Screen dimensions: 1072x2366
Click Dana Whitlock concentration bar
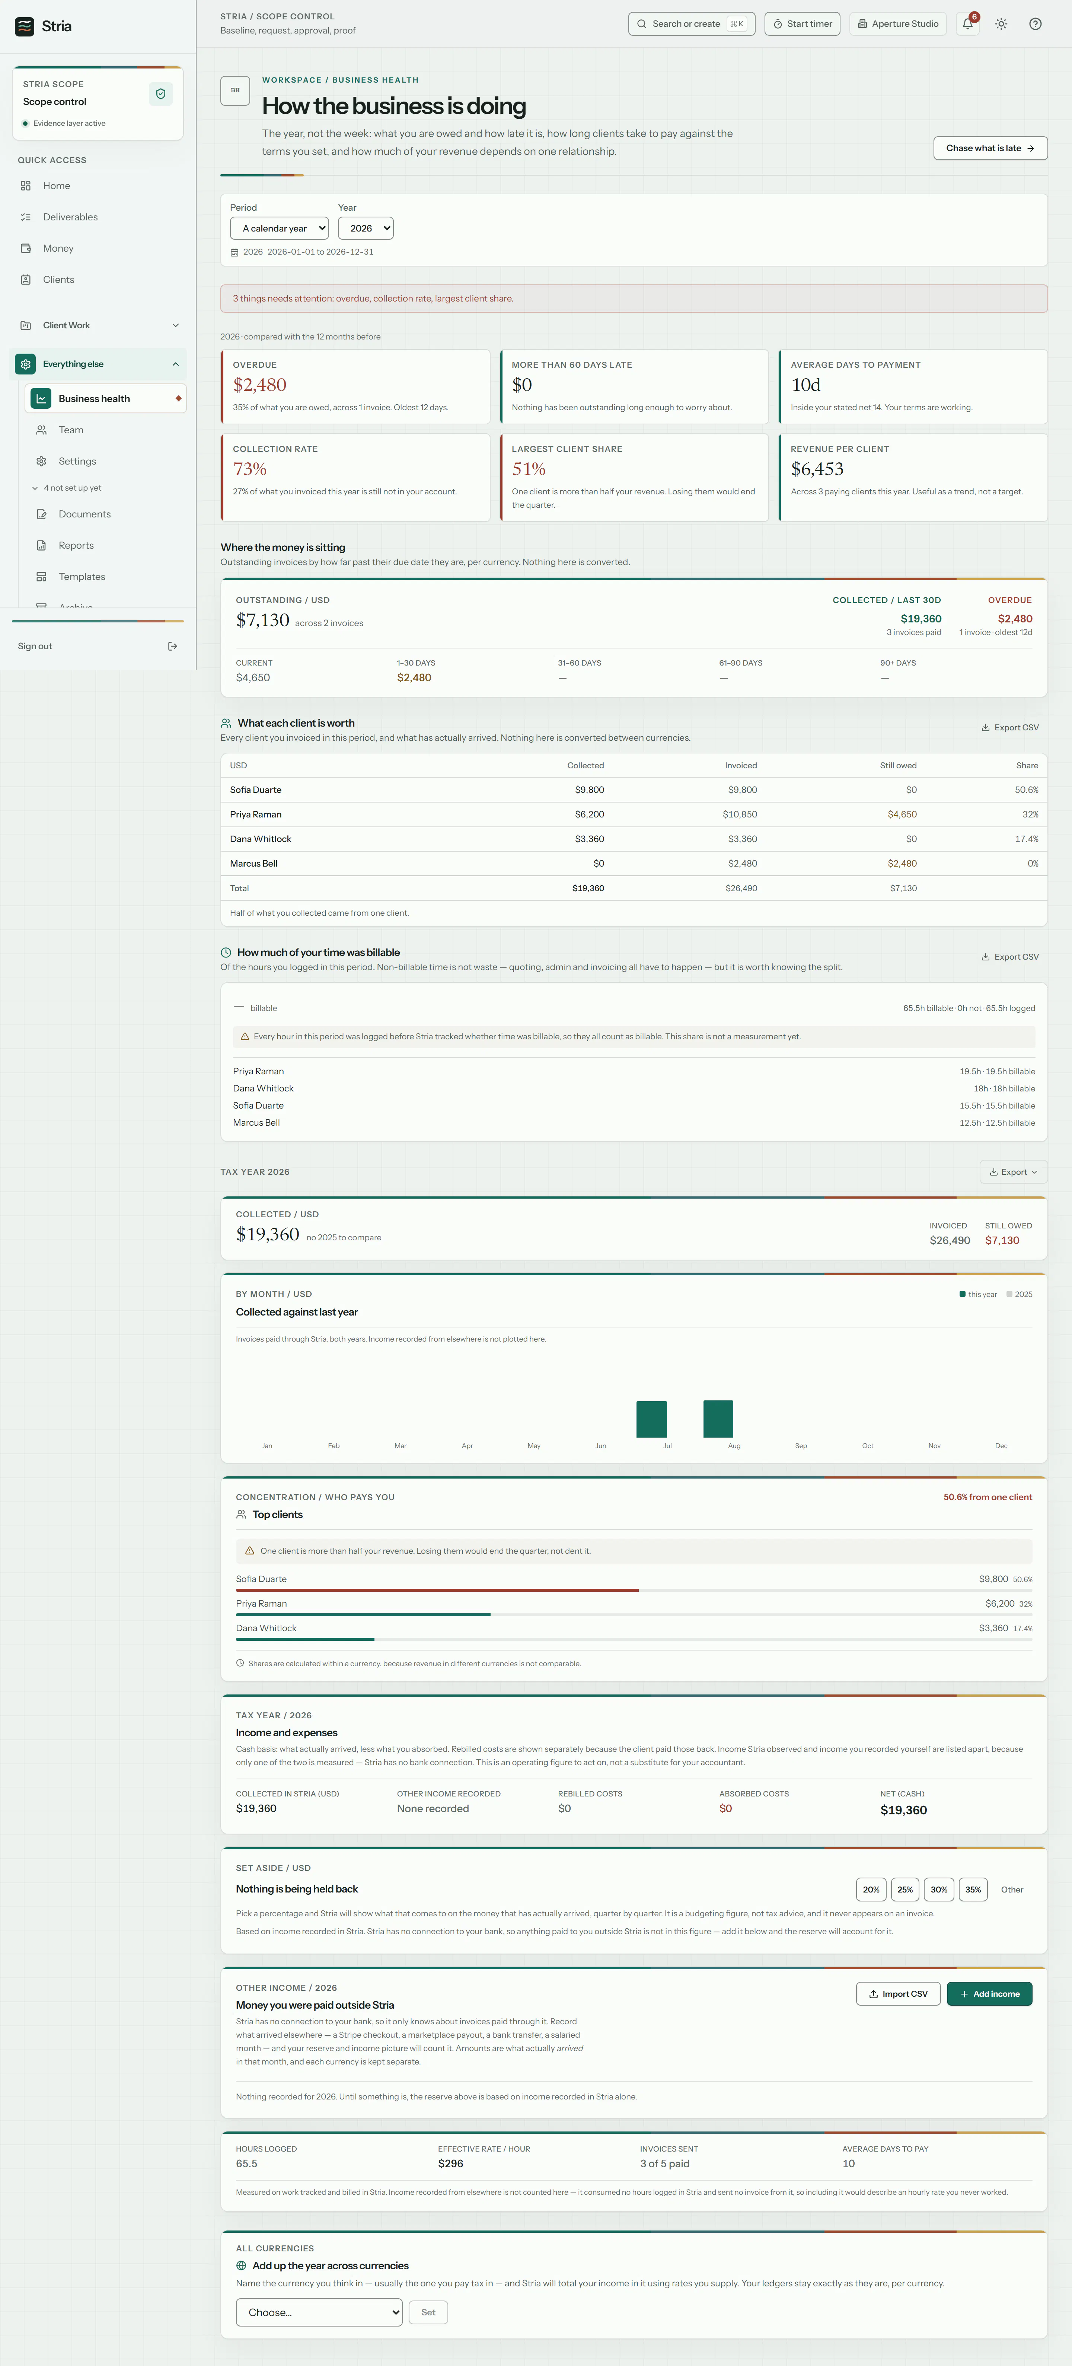tap(634, 1639)
